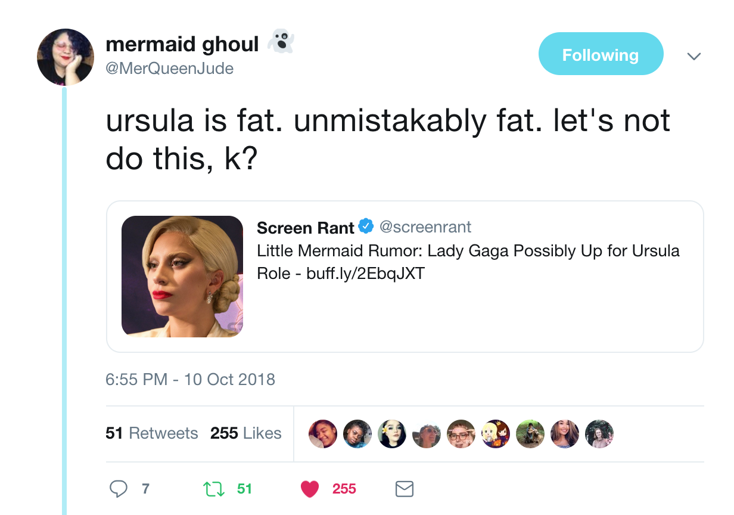Image resolution: width=734 pixels, height=515 pixels.
Task: Click the last liker's avatar in the row
Action: click(599, 433)
